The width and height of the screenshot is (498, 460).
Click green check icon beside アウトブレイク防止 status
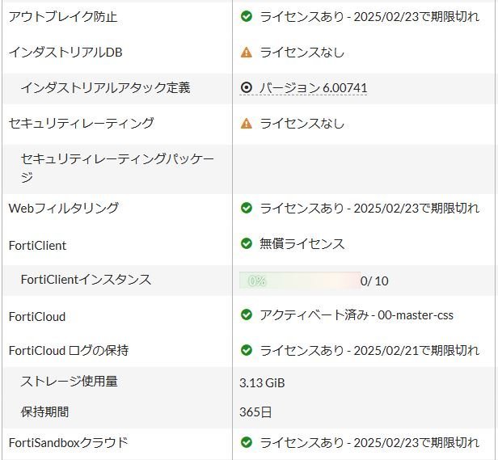pos(247,16)
